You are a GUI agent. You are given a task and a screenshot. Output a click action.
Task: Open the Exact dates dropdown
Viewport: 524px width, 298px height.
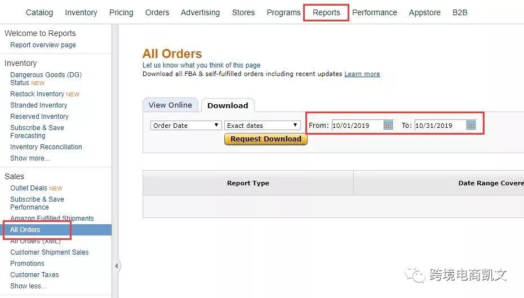pyautogui.click(x=263, y=126)
